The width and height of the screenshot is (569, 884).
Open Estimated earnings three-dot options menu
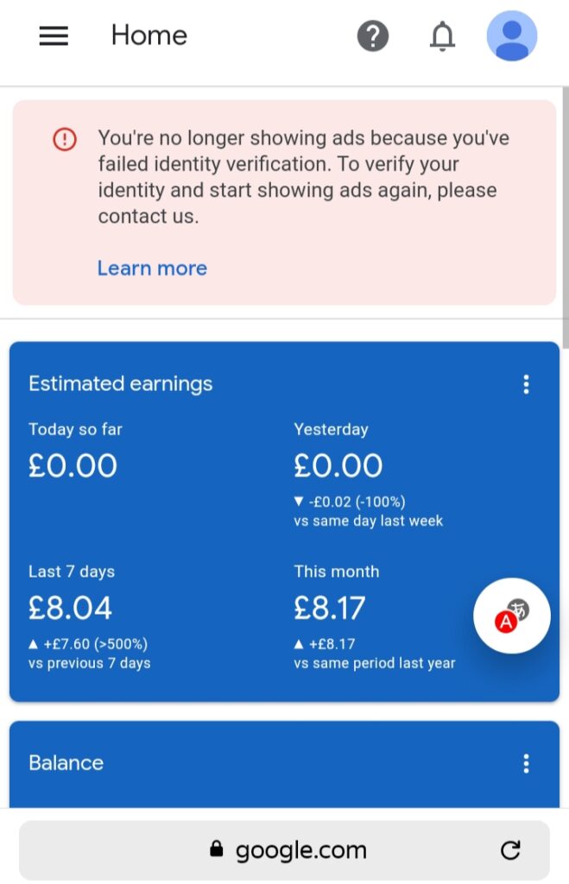pyautogui.click(x=526, y=384)
